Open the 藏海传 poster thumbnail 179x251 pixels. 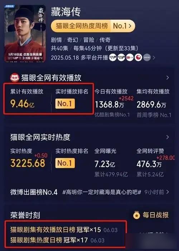pyautogui.click(x=25, y=34)
